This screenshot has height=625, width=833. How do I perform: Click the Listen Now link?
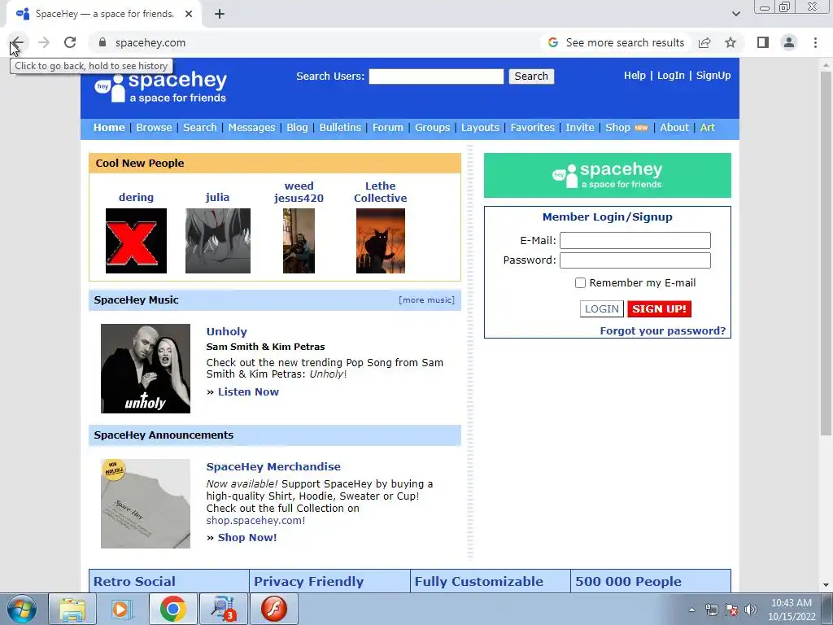[248, 391]
